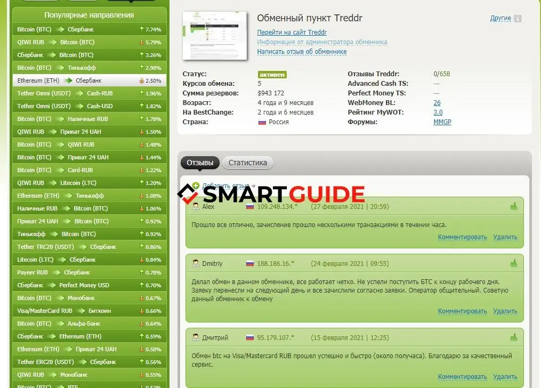Open the MMGP forum link
Viewport: 541px width, 388px height.
(442, 122)
